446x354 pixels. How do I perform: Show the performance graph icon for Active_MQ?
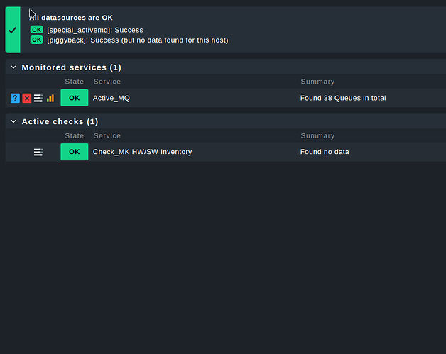coord(50,98)
